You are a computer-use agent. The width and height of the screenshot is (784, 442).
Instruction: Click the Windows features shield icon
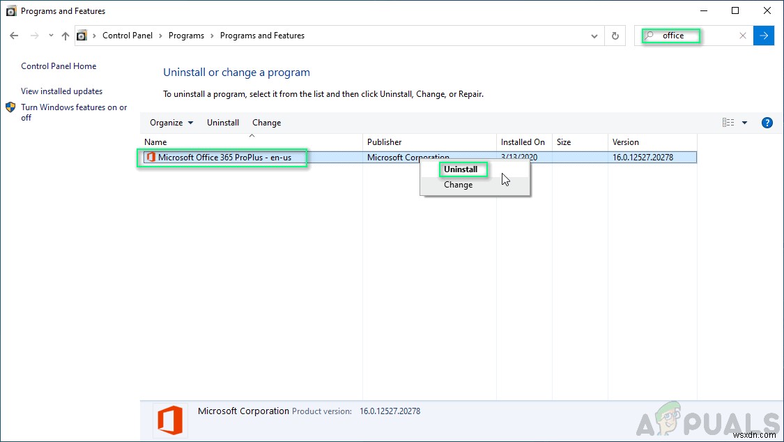tap(10, 107)
